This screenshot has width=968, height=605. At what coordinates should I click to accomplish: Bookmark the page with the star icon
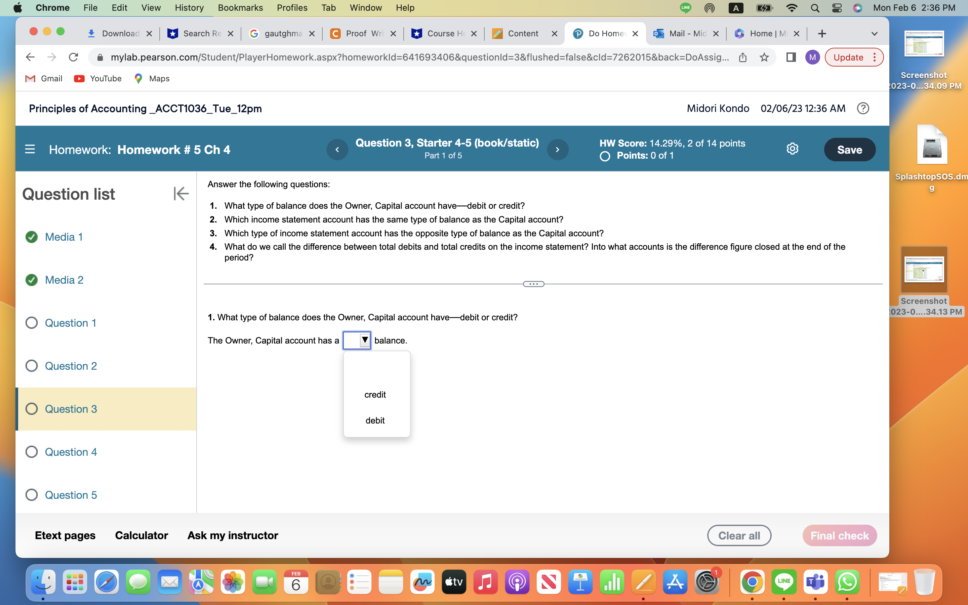pyautogui.click(x=764, y=57)
